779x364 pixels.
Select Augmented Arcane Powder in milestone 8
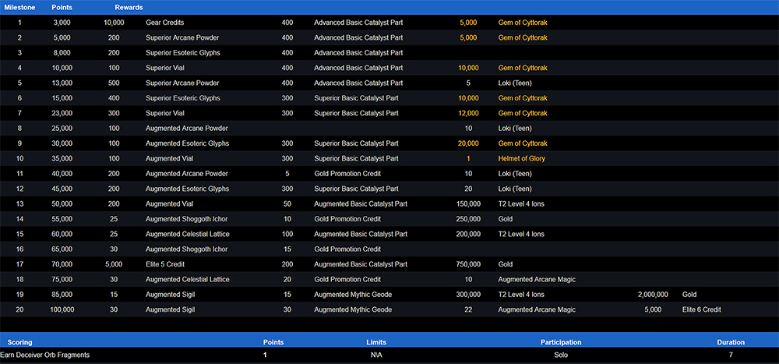coord(184,128)
